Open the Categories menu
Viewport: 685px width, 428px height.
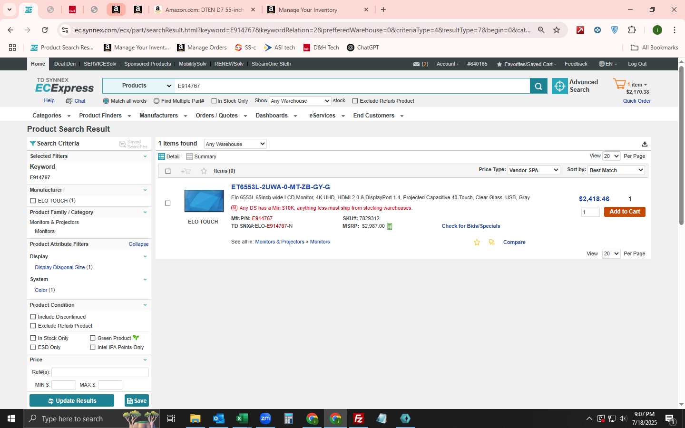(x=51, y=116)
